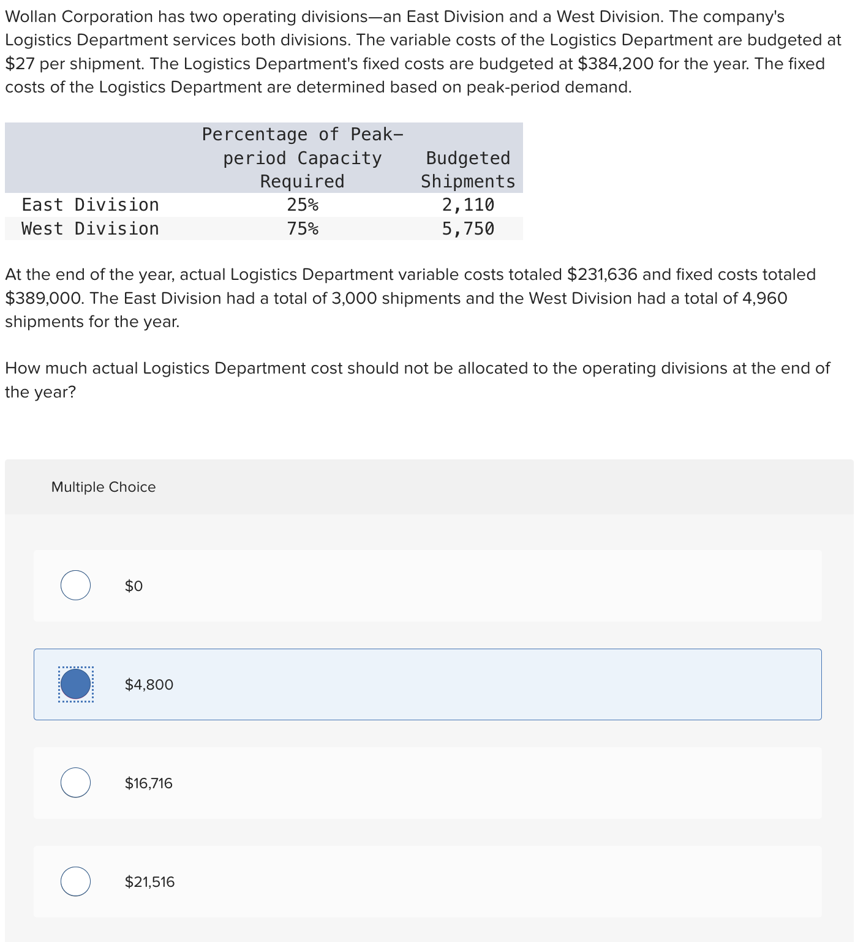The width and height of the screenshot is (866, 942).
Task: Click the Multiple Choice section header
Action: pyautogui.click(x=103, y=487)
